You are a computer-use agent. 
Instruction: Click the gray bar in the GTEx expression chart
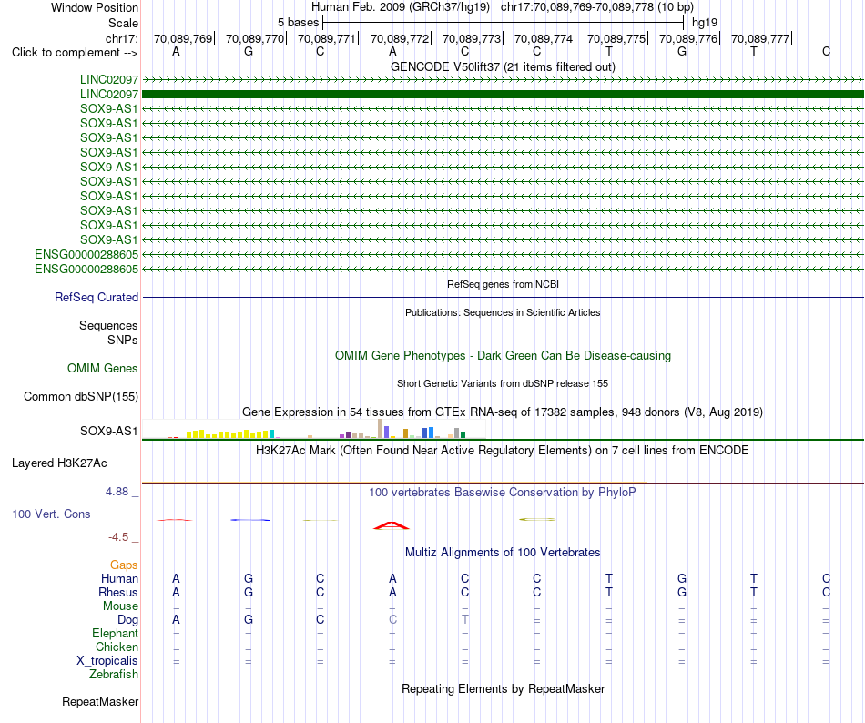457,433
